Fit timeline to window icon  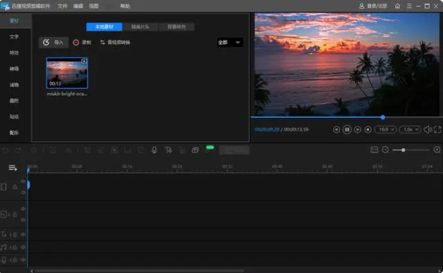pos(374,150)
